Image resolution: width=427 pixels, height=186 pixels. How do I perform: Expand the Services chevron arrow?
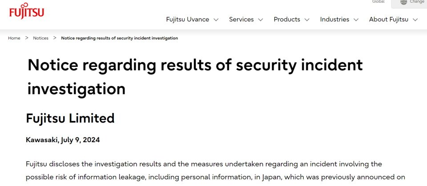point(260,19)
